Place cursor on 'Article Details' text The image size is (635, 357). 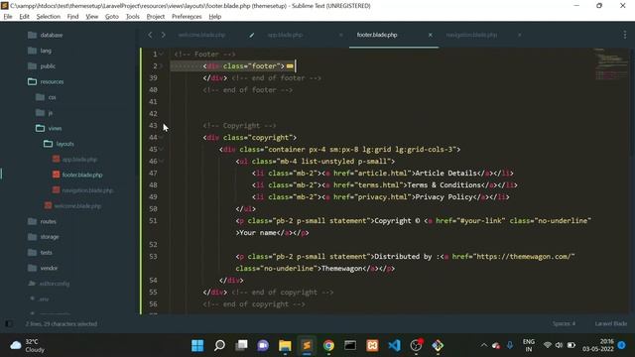coord(445,174)
